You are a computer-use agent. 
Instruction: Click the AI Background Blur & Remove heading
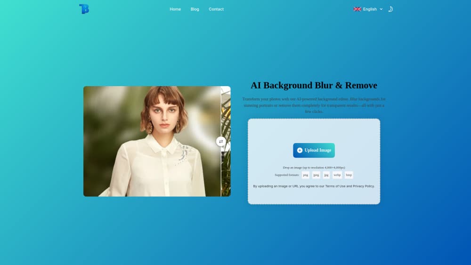point(314,85)
